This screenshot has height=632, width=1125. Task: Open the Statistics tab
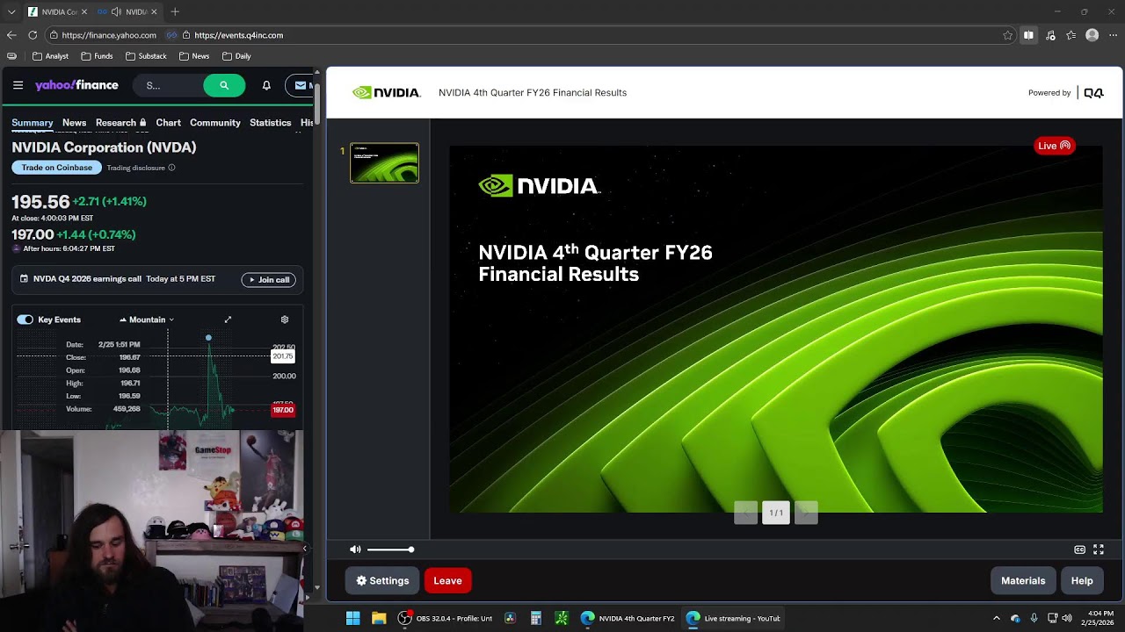click(270, 123)
